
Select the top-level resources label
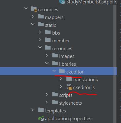[x=48, y=10]
